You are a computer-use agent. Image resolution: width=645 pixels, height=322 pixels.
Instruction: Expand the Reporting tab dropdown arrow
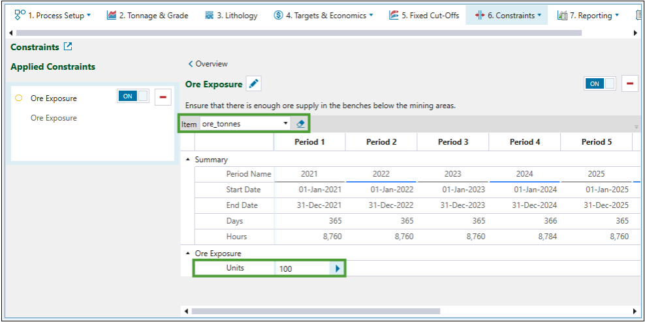[x=617, y=16]
